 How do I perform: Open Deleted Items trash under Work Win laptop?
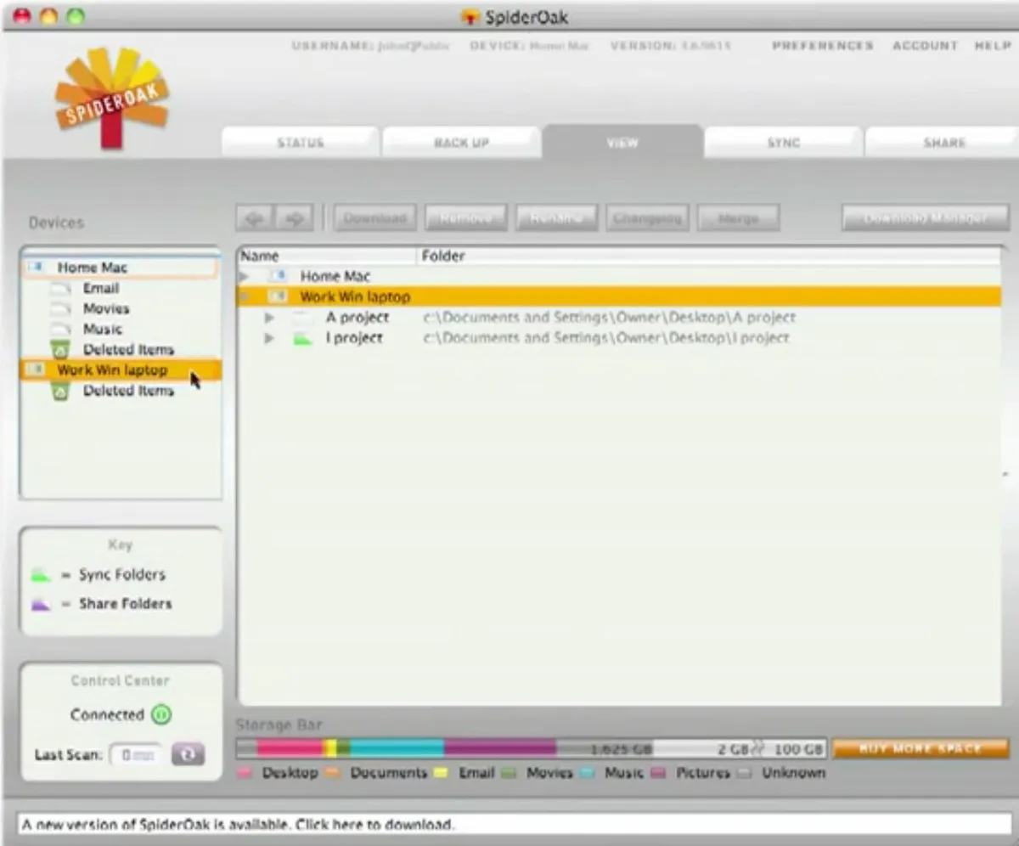click(59, 391)
